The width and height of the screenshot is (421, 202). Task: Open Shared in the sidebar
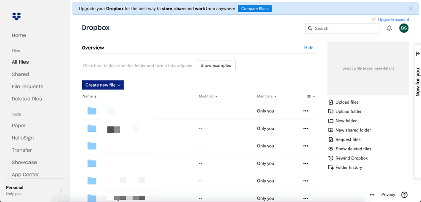coord(20,74)
